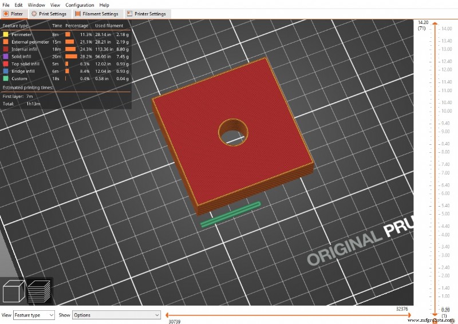
Task: Open the Window menu
Action: [36, 5]
